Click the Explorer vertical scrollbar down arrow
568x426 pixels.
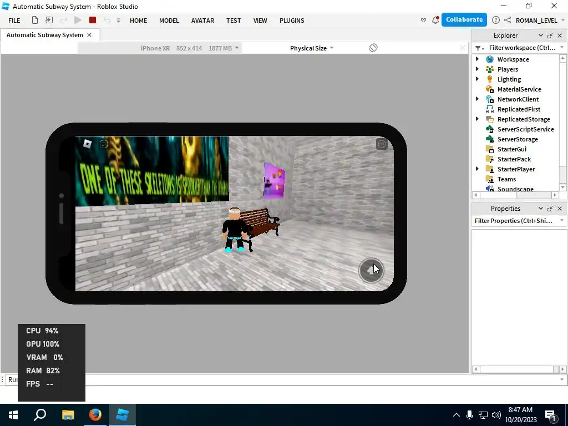[562, 187]
